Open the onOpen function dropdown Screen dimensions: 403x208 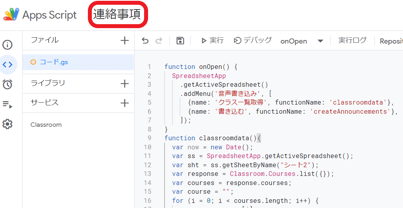pyautogui.click(x=302, y=41)
